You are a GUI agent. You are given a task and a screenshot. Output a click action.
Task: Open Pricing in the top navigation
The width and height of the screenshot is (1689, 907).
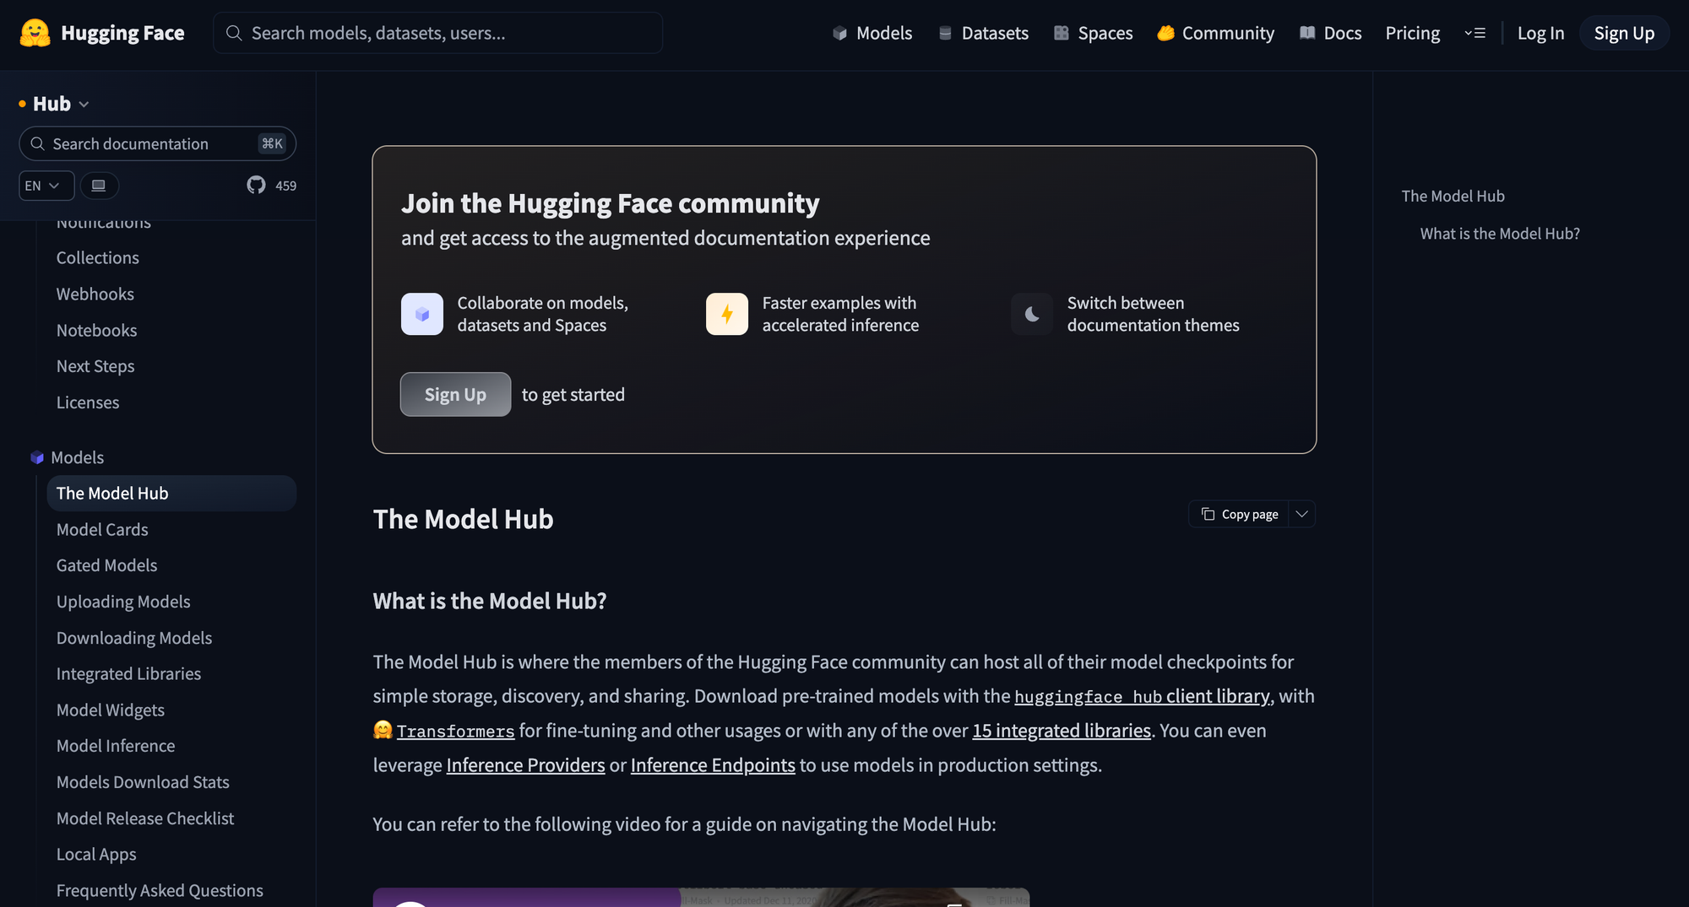(x=1412, y=33)
